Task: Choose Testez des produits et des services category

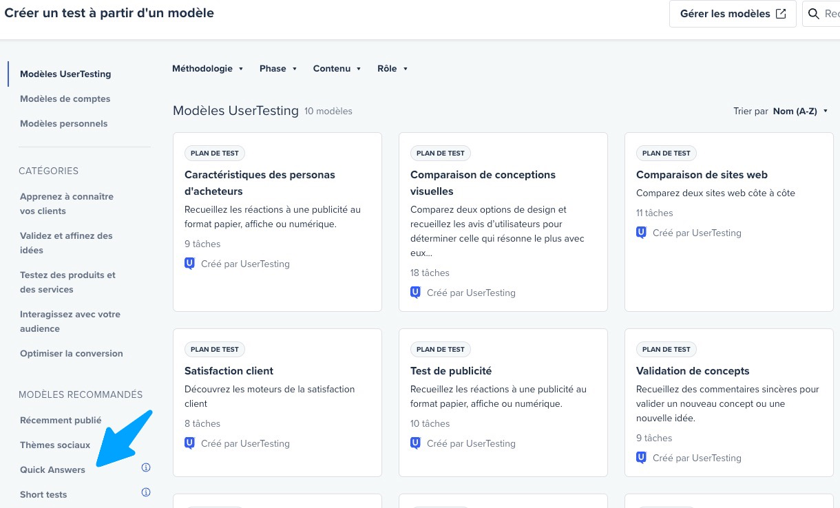Action: (x=67, y=282)
